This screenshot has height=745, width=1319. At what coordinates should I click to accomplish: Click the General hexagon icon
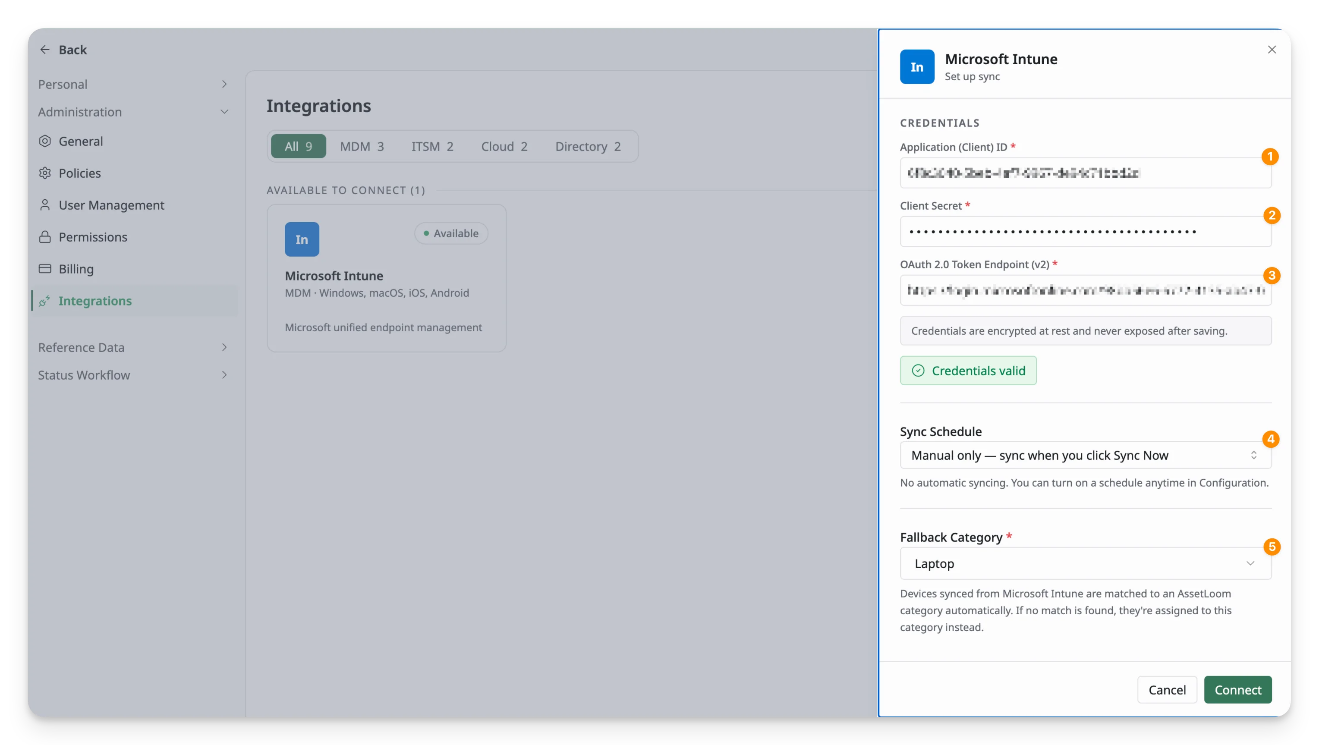click(x=45, y=141)
